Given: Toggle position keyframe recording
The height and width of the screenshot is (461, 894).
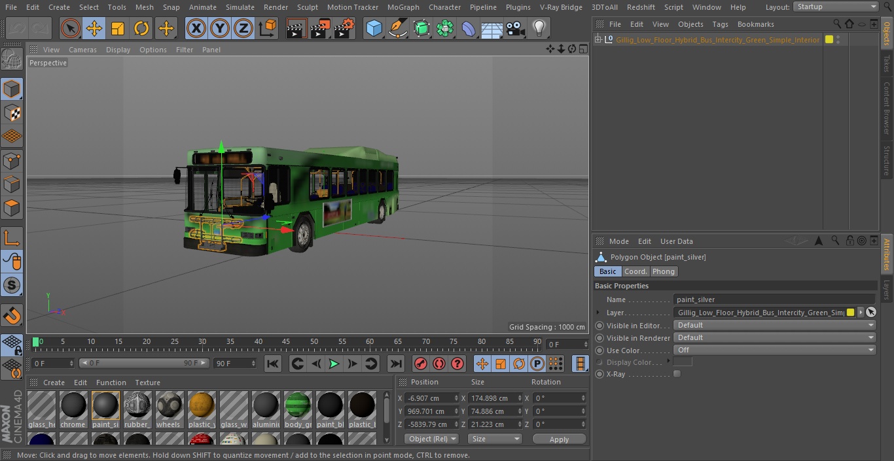Looking at the screenshot, I should (x=482, y=364).
